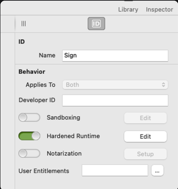
Task: Open the ellipsis browse button for entitlements
Action: (157, 170)
